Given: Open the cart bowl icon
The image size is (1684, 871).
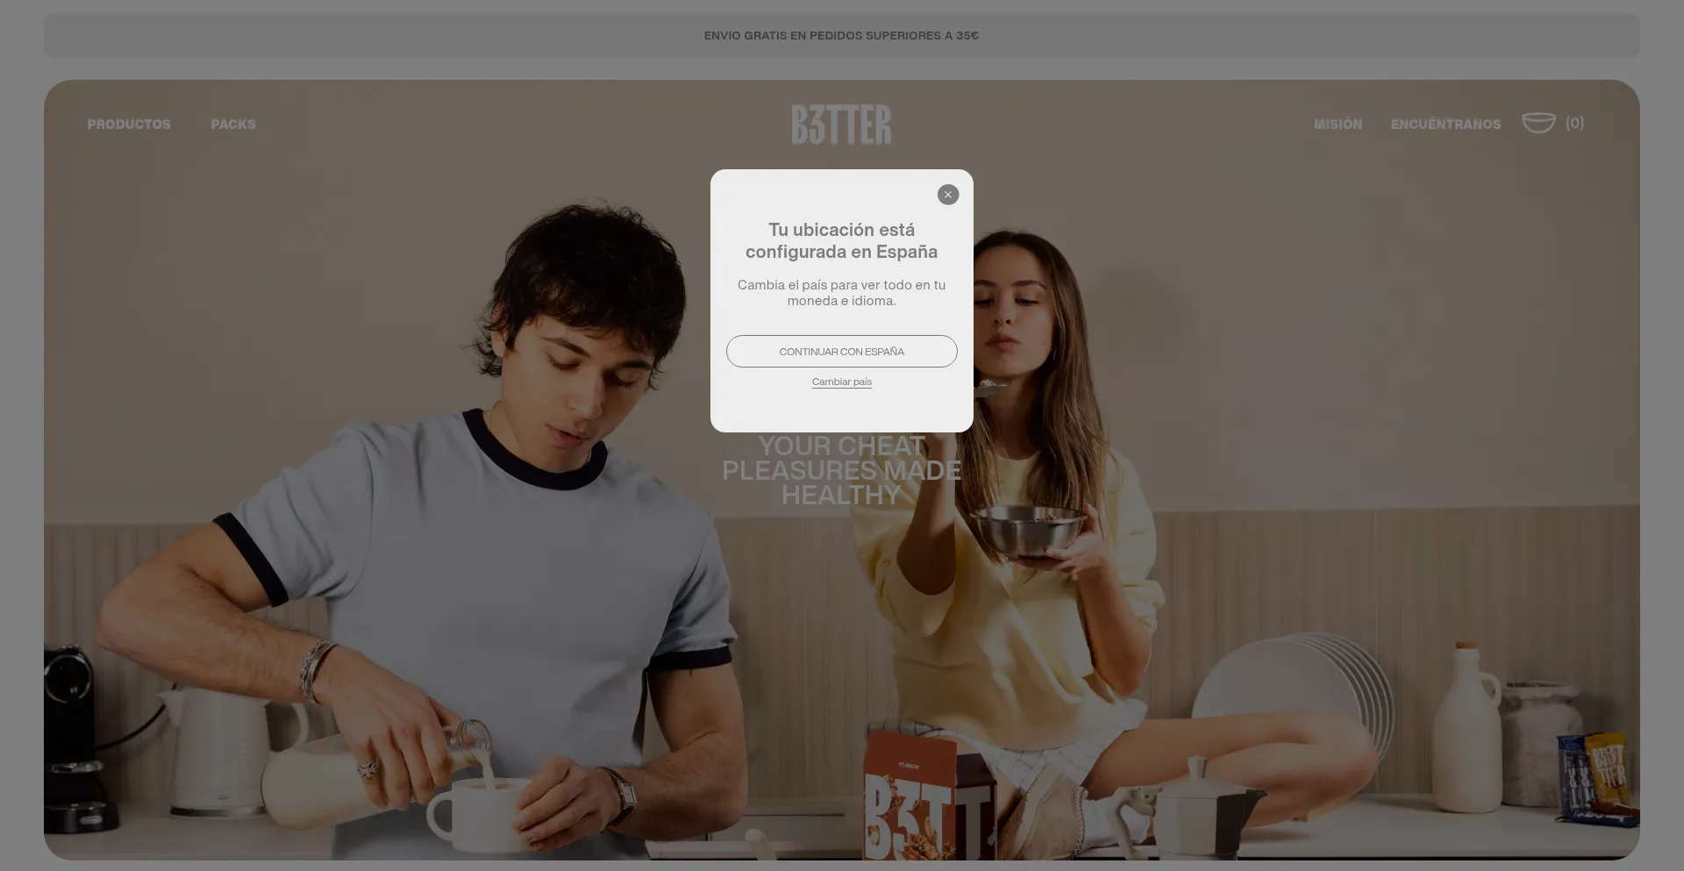Looking at the screenshot, I should [x=1538, y=123].
